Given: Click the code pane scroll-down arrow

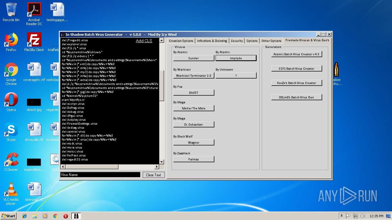Looking at the screenshot, I should [162, 162].
